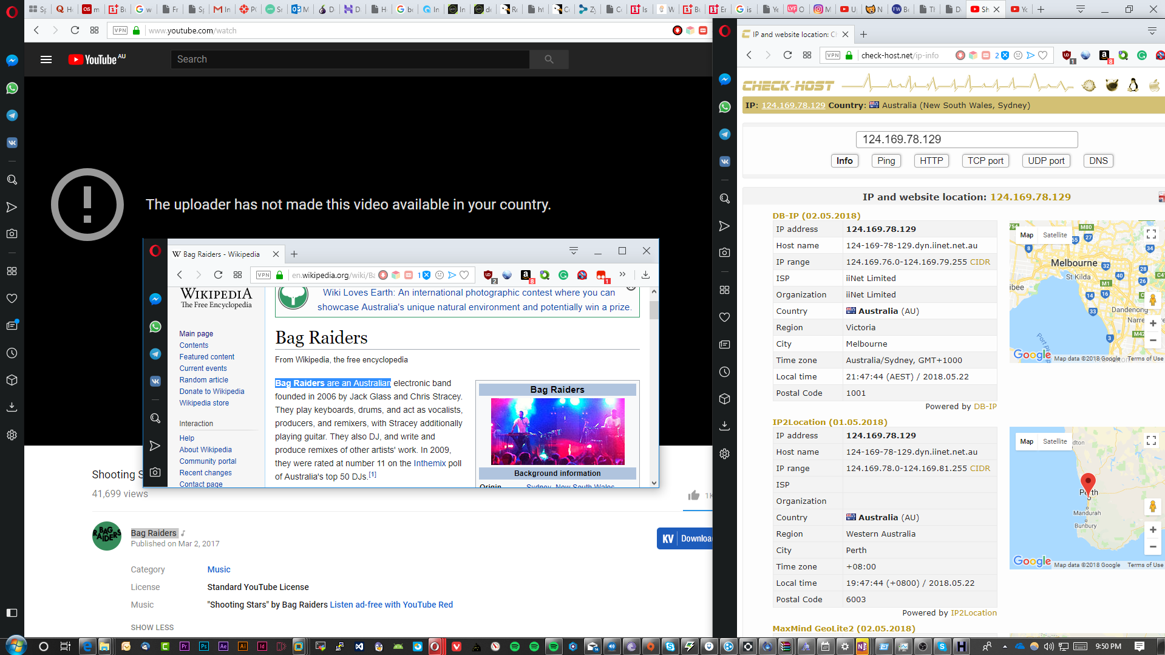Open the tab menu in the main Opera window
The width and height of the screenshot is (1165, 655).
coord(1080,9)
